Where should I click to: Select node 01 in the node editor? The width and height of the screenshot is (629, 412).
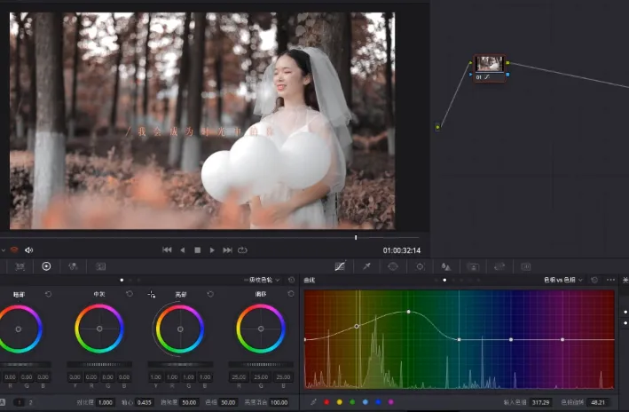coord(489,64)
